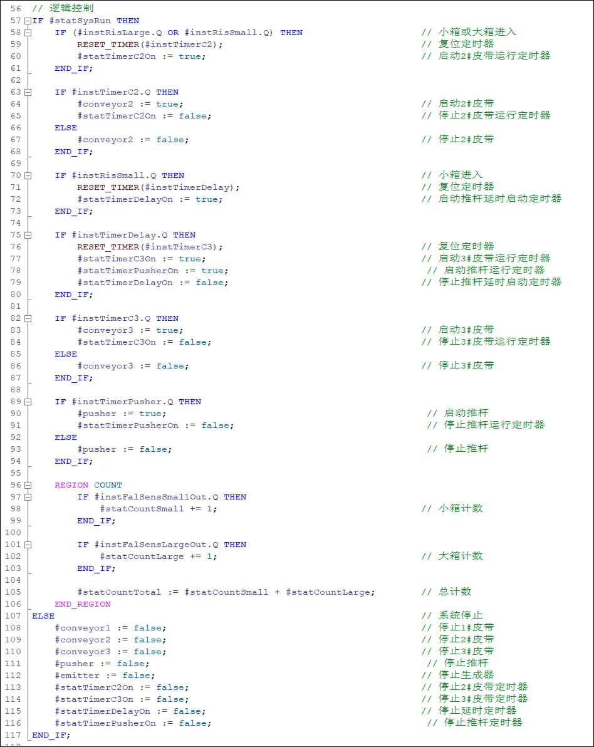Click comment '// 停止延时定时器'

tap(469, 711)
